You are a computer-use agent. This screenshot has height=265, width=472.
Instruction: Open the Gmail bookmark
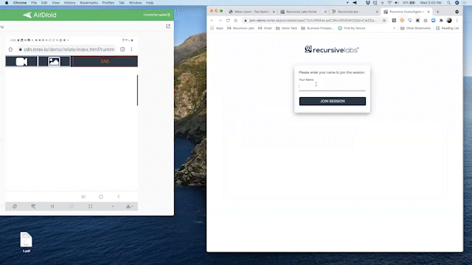tap(265, 28)
